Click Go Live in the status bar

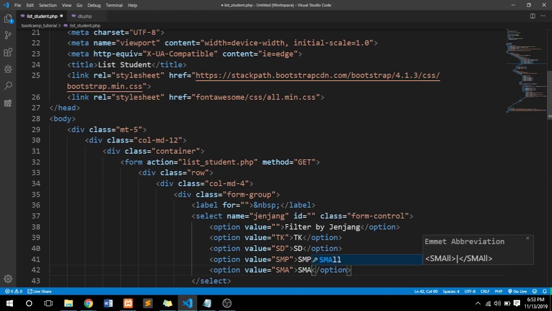tap(517, 292)
